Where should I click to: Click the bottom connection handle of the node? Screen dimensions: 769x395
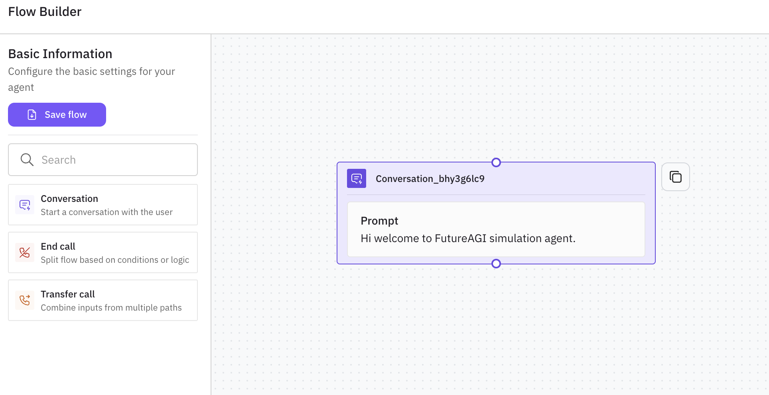point(496,264)
